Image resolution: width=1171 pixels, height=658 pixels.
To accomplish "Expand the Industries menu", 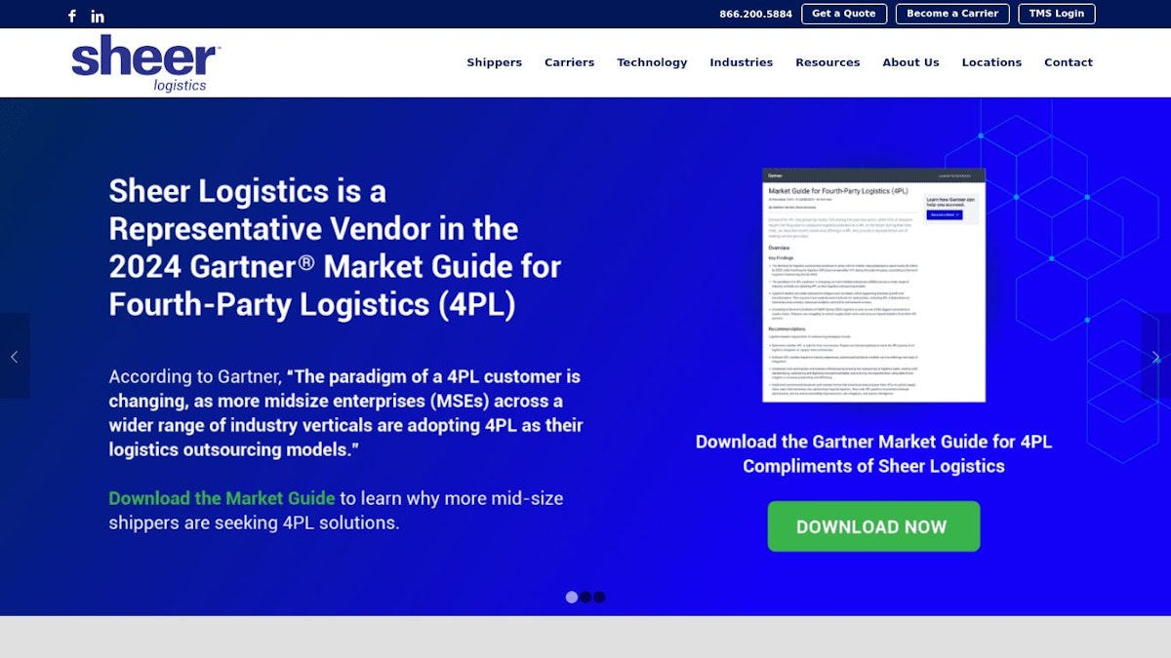I will (741, 62).
